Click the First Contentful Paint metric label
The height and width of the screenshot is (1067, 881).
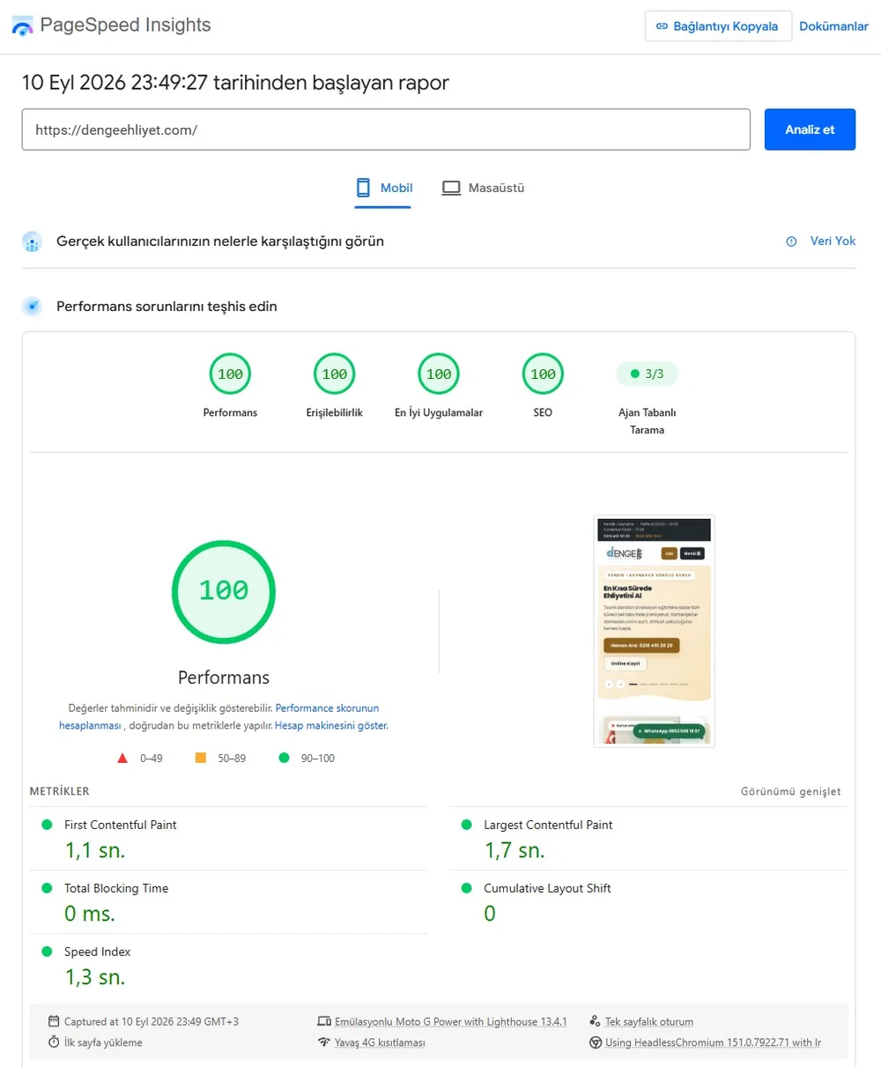pyautogui.click(x=120, y=825)
